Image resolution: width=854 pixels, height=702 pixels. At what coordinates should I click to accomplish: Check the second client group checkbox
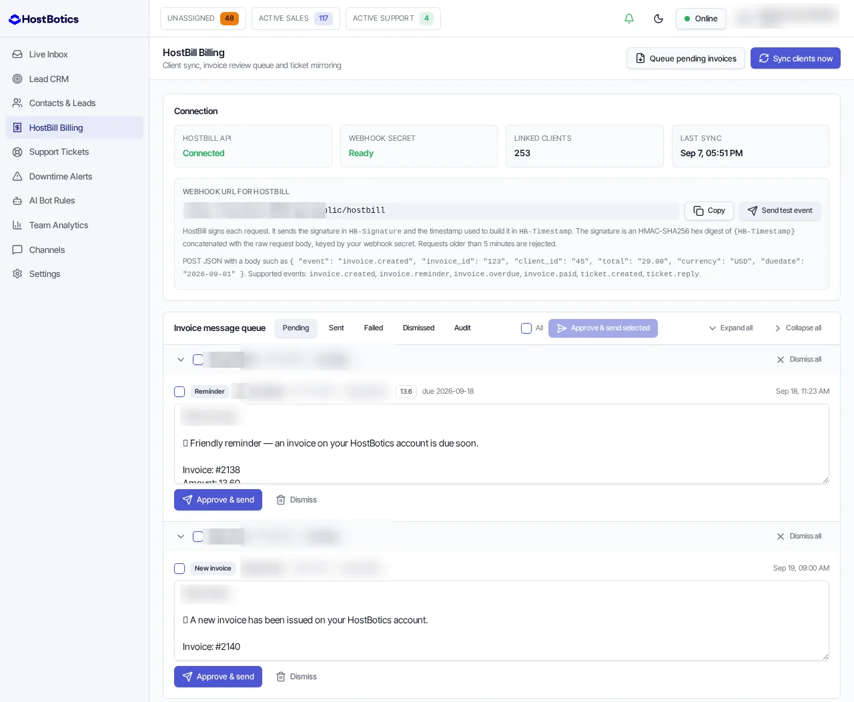198,537
